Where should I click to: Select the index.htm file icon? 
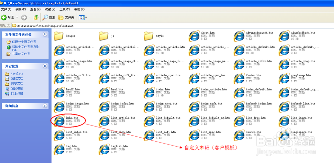[x=149, y=93]
